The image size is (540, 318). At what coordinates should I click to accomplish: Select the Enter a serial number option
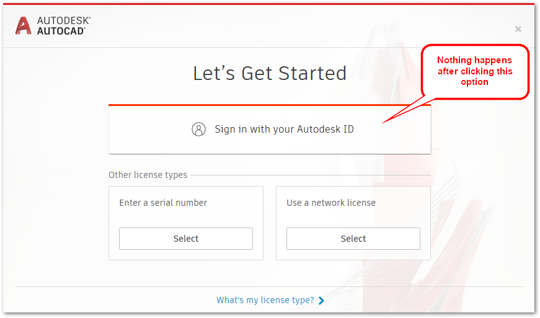pyautogui.click(x=186, y=239)
